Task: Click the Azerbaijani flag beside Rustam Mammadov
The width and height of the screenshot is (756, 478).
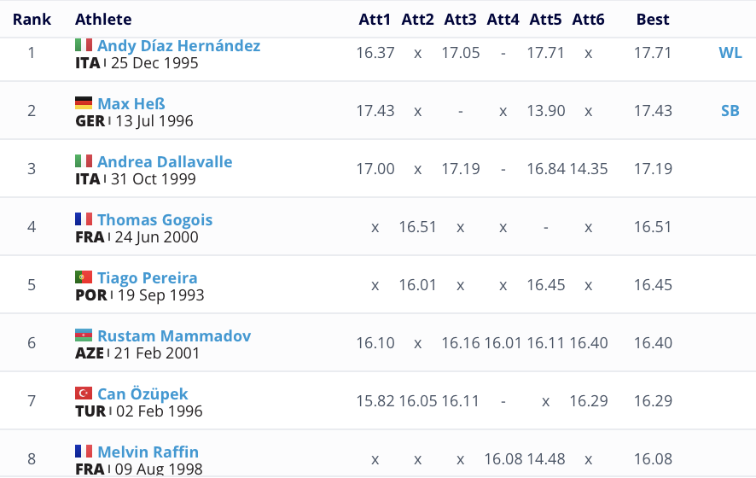Action: (84, 335)
